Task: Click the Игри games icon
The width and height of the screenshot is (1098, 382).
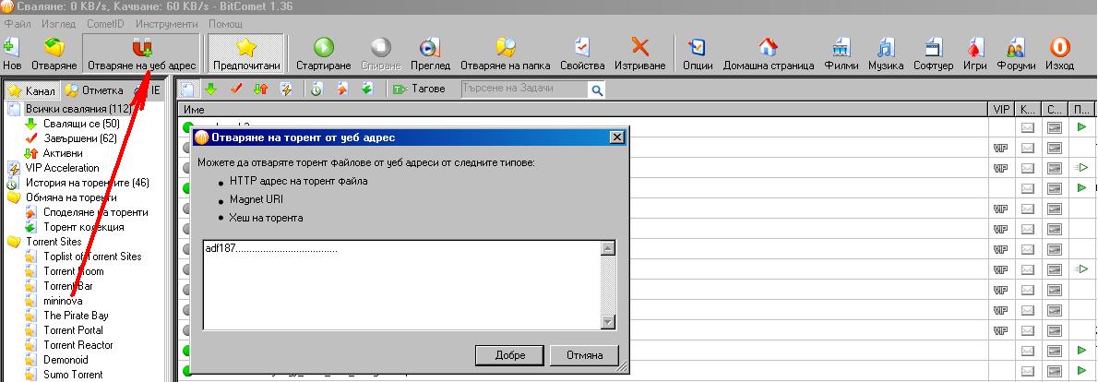Action: (974, 48)
